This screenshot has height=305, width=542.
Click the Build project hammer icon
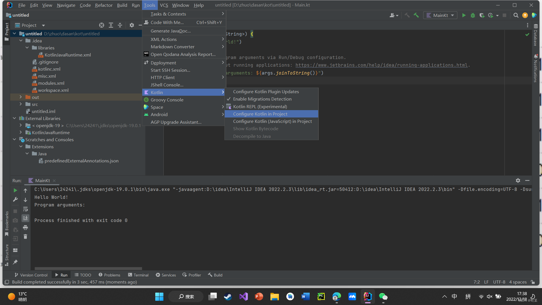416,15
